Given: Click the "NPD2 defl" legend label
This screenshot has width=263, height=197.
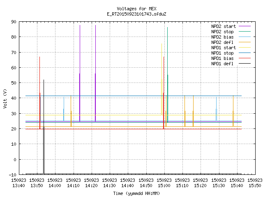Looking at the screenshot, I should coord(222,42).
